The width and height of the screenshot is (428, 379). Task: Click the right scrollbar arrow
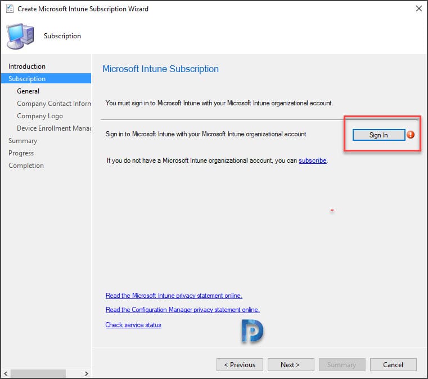tap(86, 373)
